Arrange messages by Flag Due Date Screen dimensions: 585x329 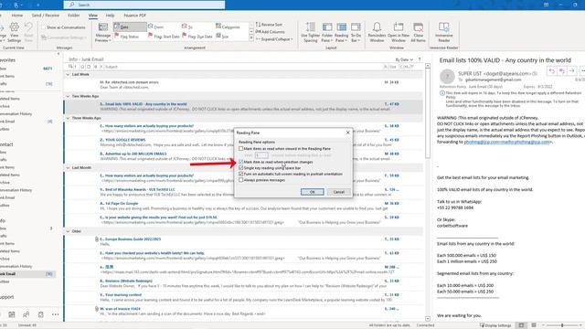pyautogui.click(x=197, y=37)
